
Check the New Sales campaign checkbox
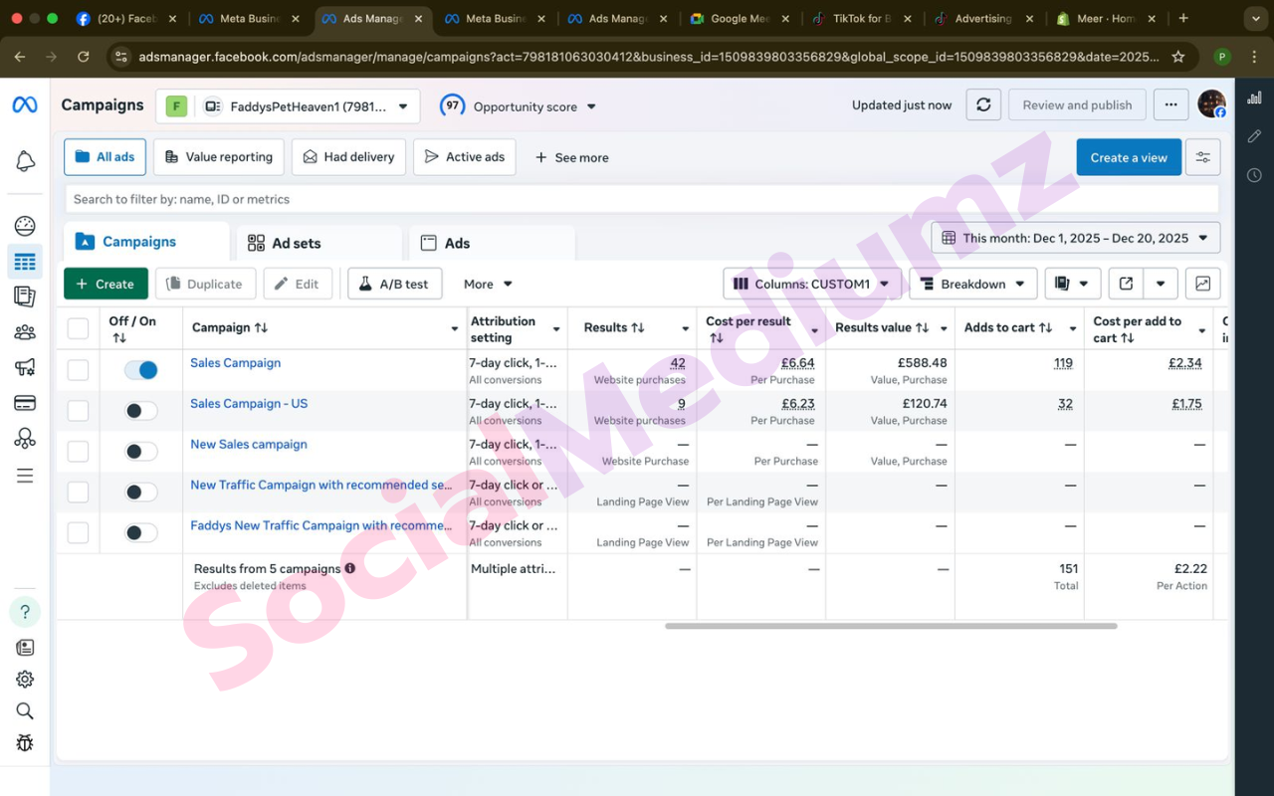click(x=78, y=452)
